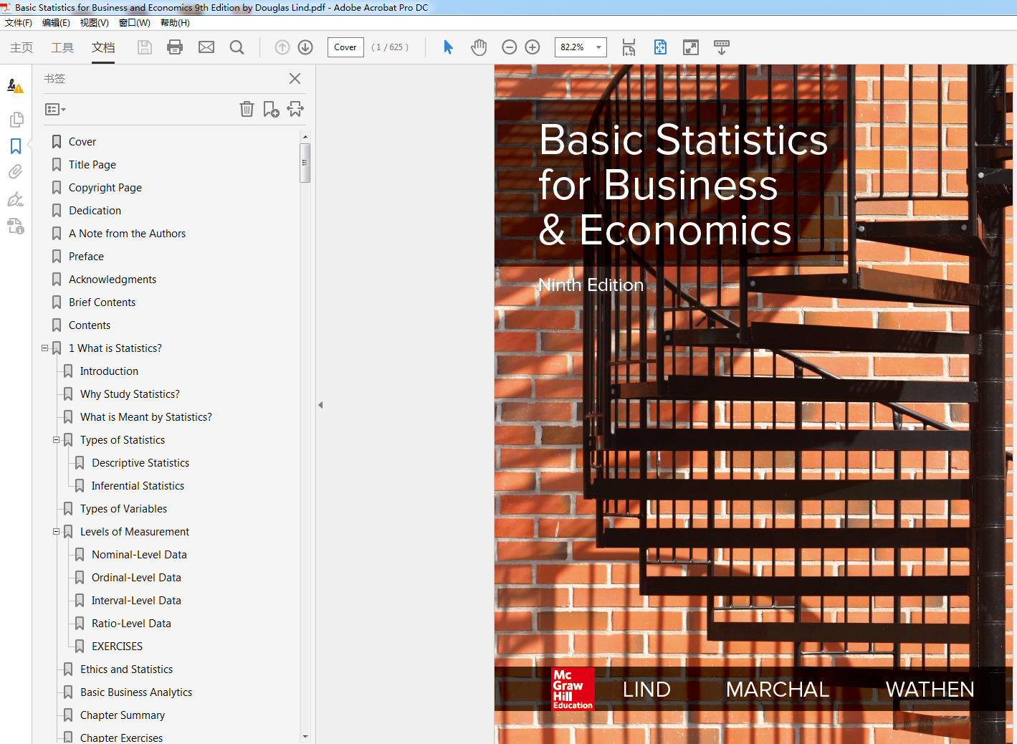Image resolution: width=1017 pixels, height=744 pixels.
Task: Open the Signatures pen panel
Action: pyautogui.click(x=16, y=199)
